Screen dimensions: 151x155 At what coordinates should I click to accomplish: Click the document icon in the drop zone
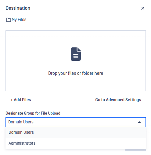[x=76, y=54]
